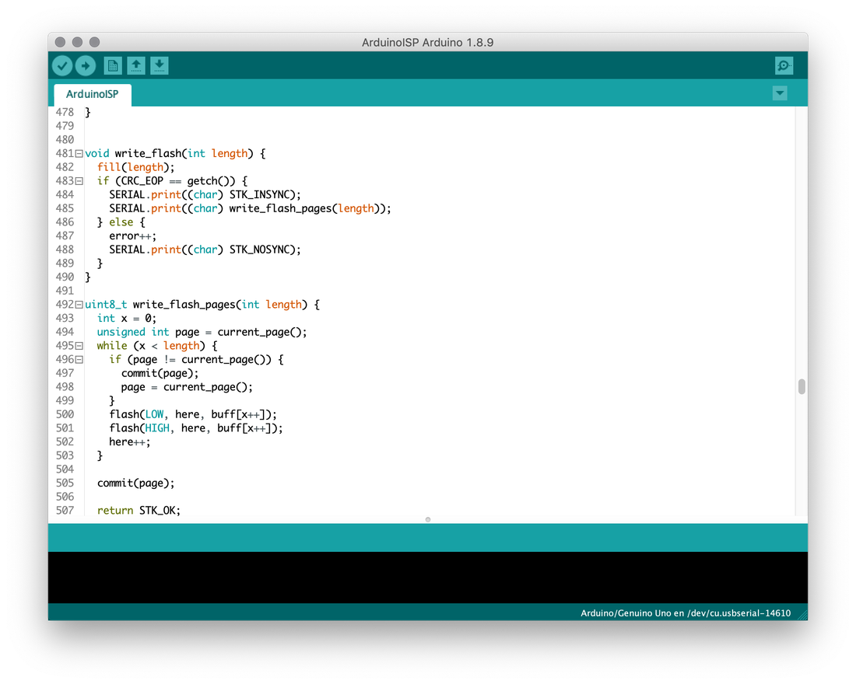Click 'int x = 0;' on line 493
This screenshot has width=856, height=684.
pyautogui.click(x=127, y=319)
